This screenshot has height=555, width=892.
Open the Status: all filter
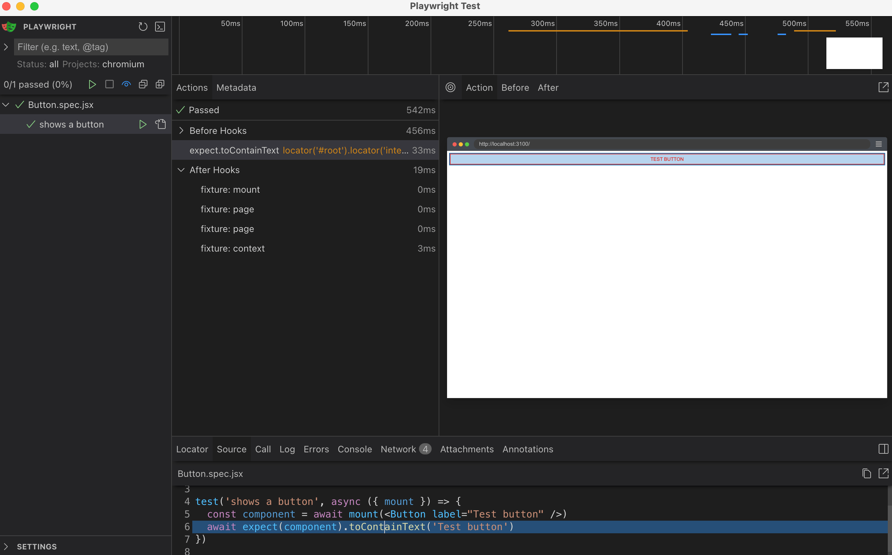tap(38, 64)
